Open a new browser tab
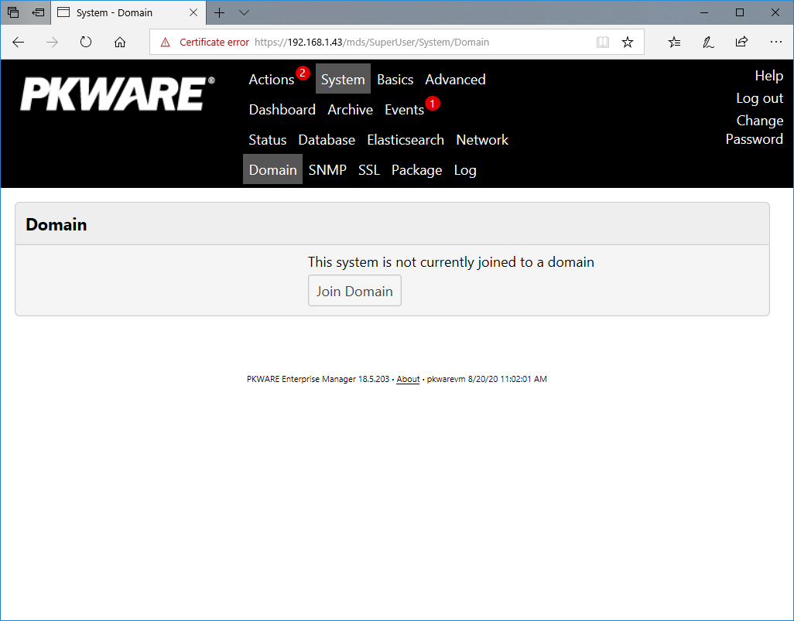Screen dimensions: 794x621 pos(220,13)
